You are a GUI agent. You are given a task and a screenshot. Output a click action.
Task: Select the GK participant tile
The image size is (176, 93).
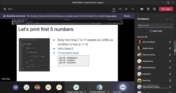(x=48, y=87)
